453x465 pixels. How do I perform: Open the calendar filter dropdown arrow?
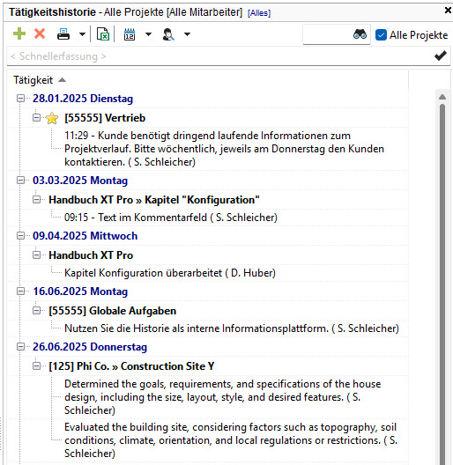tap(148, 34)
